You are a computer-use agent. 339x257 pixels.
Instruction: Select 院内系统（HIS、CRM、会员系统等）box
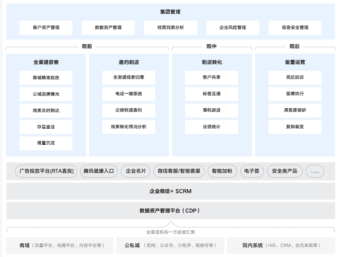[x=281, y=245]
